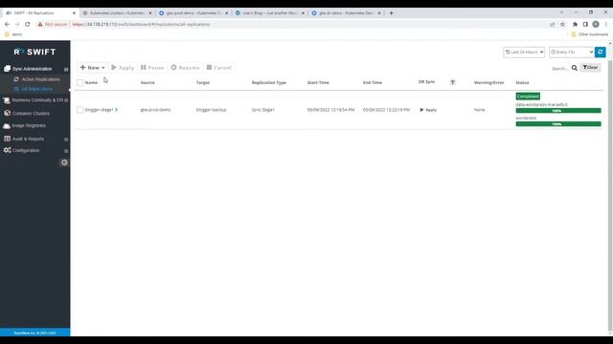The width and height of the screenshot is (613, 344).
Task: Open Container Clusters in the sidebar
Action: click(31, 114)
